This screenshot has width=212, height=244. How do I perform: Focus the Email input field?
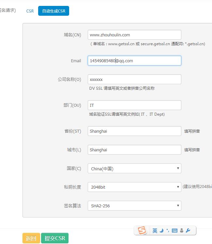134,61
